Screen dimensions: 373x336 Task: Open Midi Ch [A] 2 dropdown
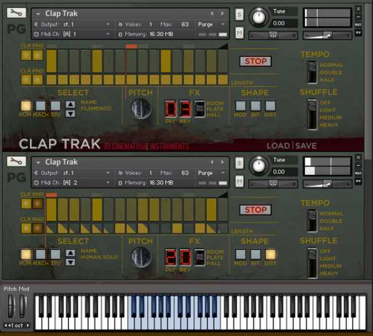pos(72,183)
